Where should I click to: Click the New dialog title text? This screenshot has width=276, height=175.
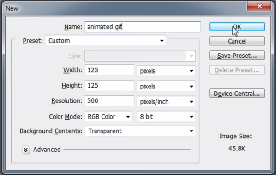(x=12, y=8)
